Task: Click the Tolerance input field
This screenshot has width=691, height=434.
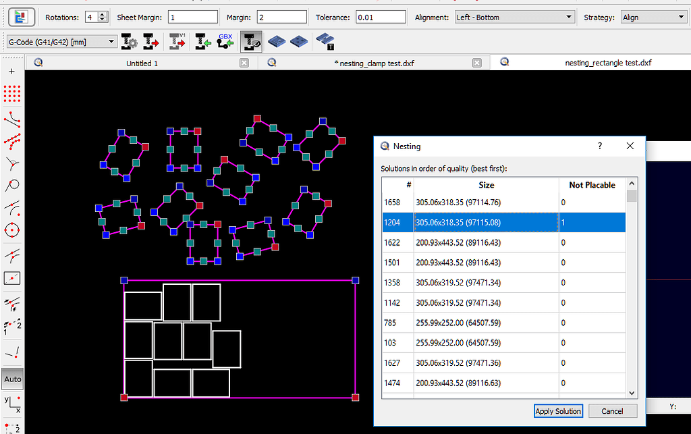Action: coord(381,17)
